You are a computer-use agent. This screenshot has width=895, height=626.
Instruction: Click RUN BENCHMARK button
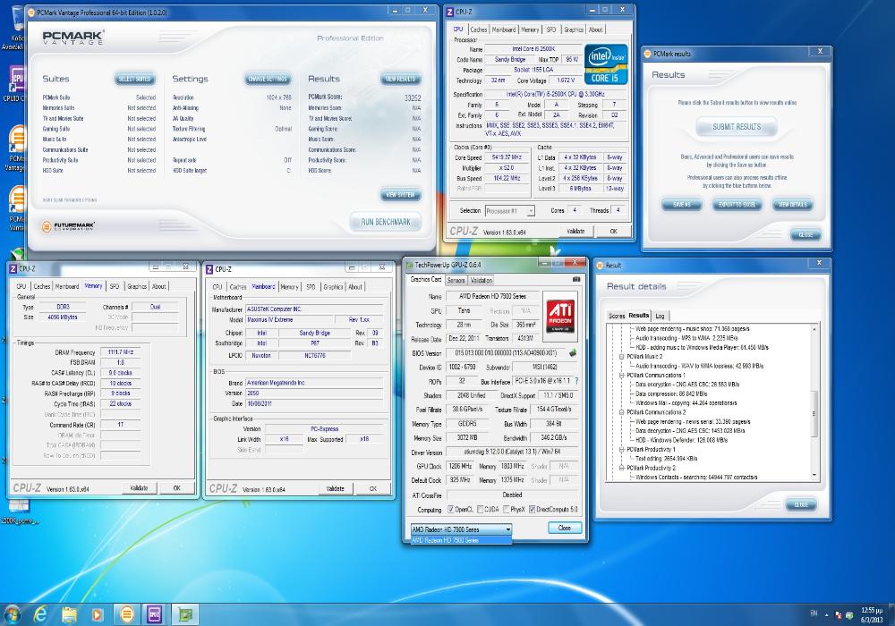point(385,222)
